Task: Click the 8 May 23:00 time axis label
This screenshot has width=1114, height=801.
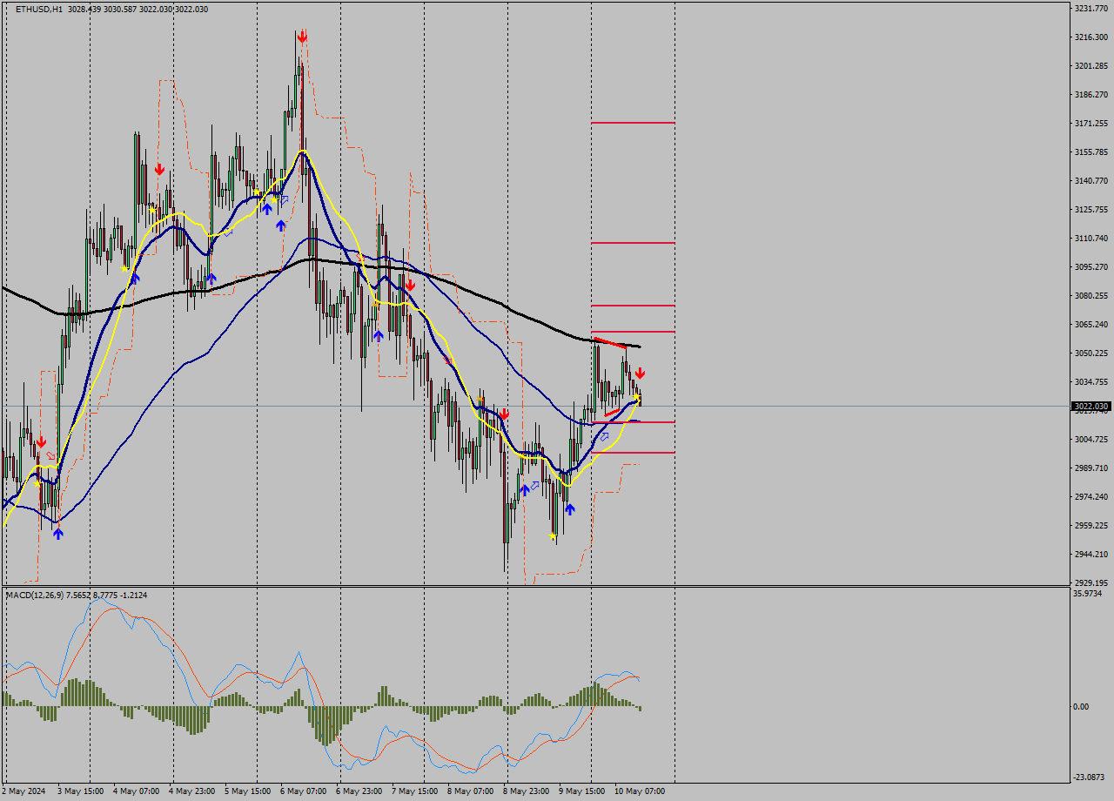Action: [x=526, y=791]
